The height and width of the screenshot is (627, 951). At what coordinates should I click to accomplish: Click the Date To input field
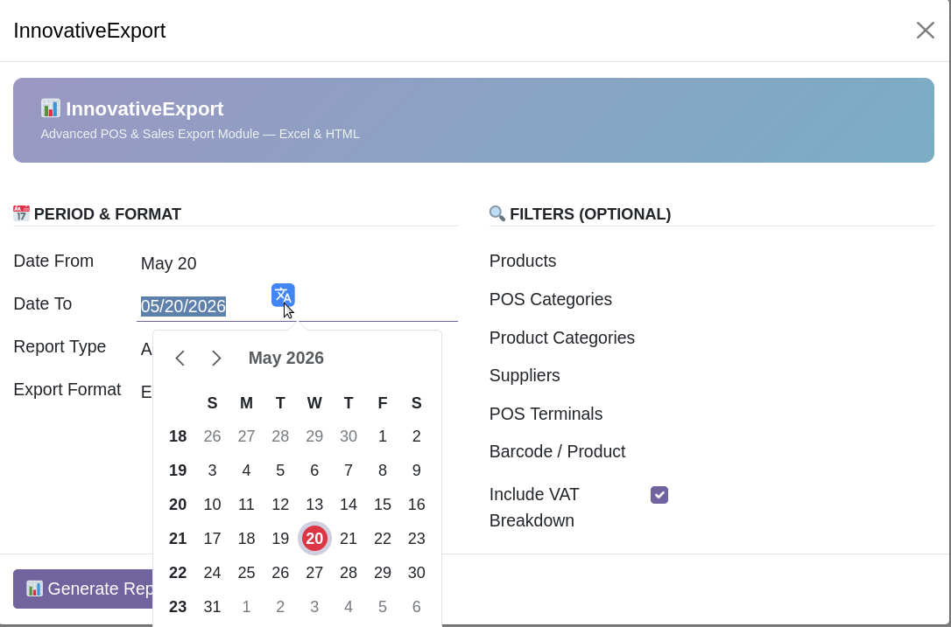pos(297,306)
